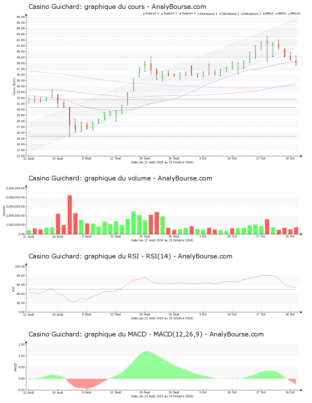Click the 100.00 RSI axis value
This screenshot has width=312, height=403.
point(20,266)
